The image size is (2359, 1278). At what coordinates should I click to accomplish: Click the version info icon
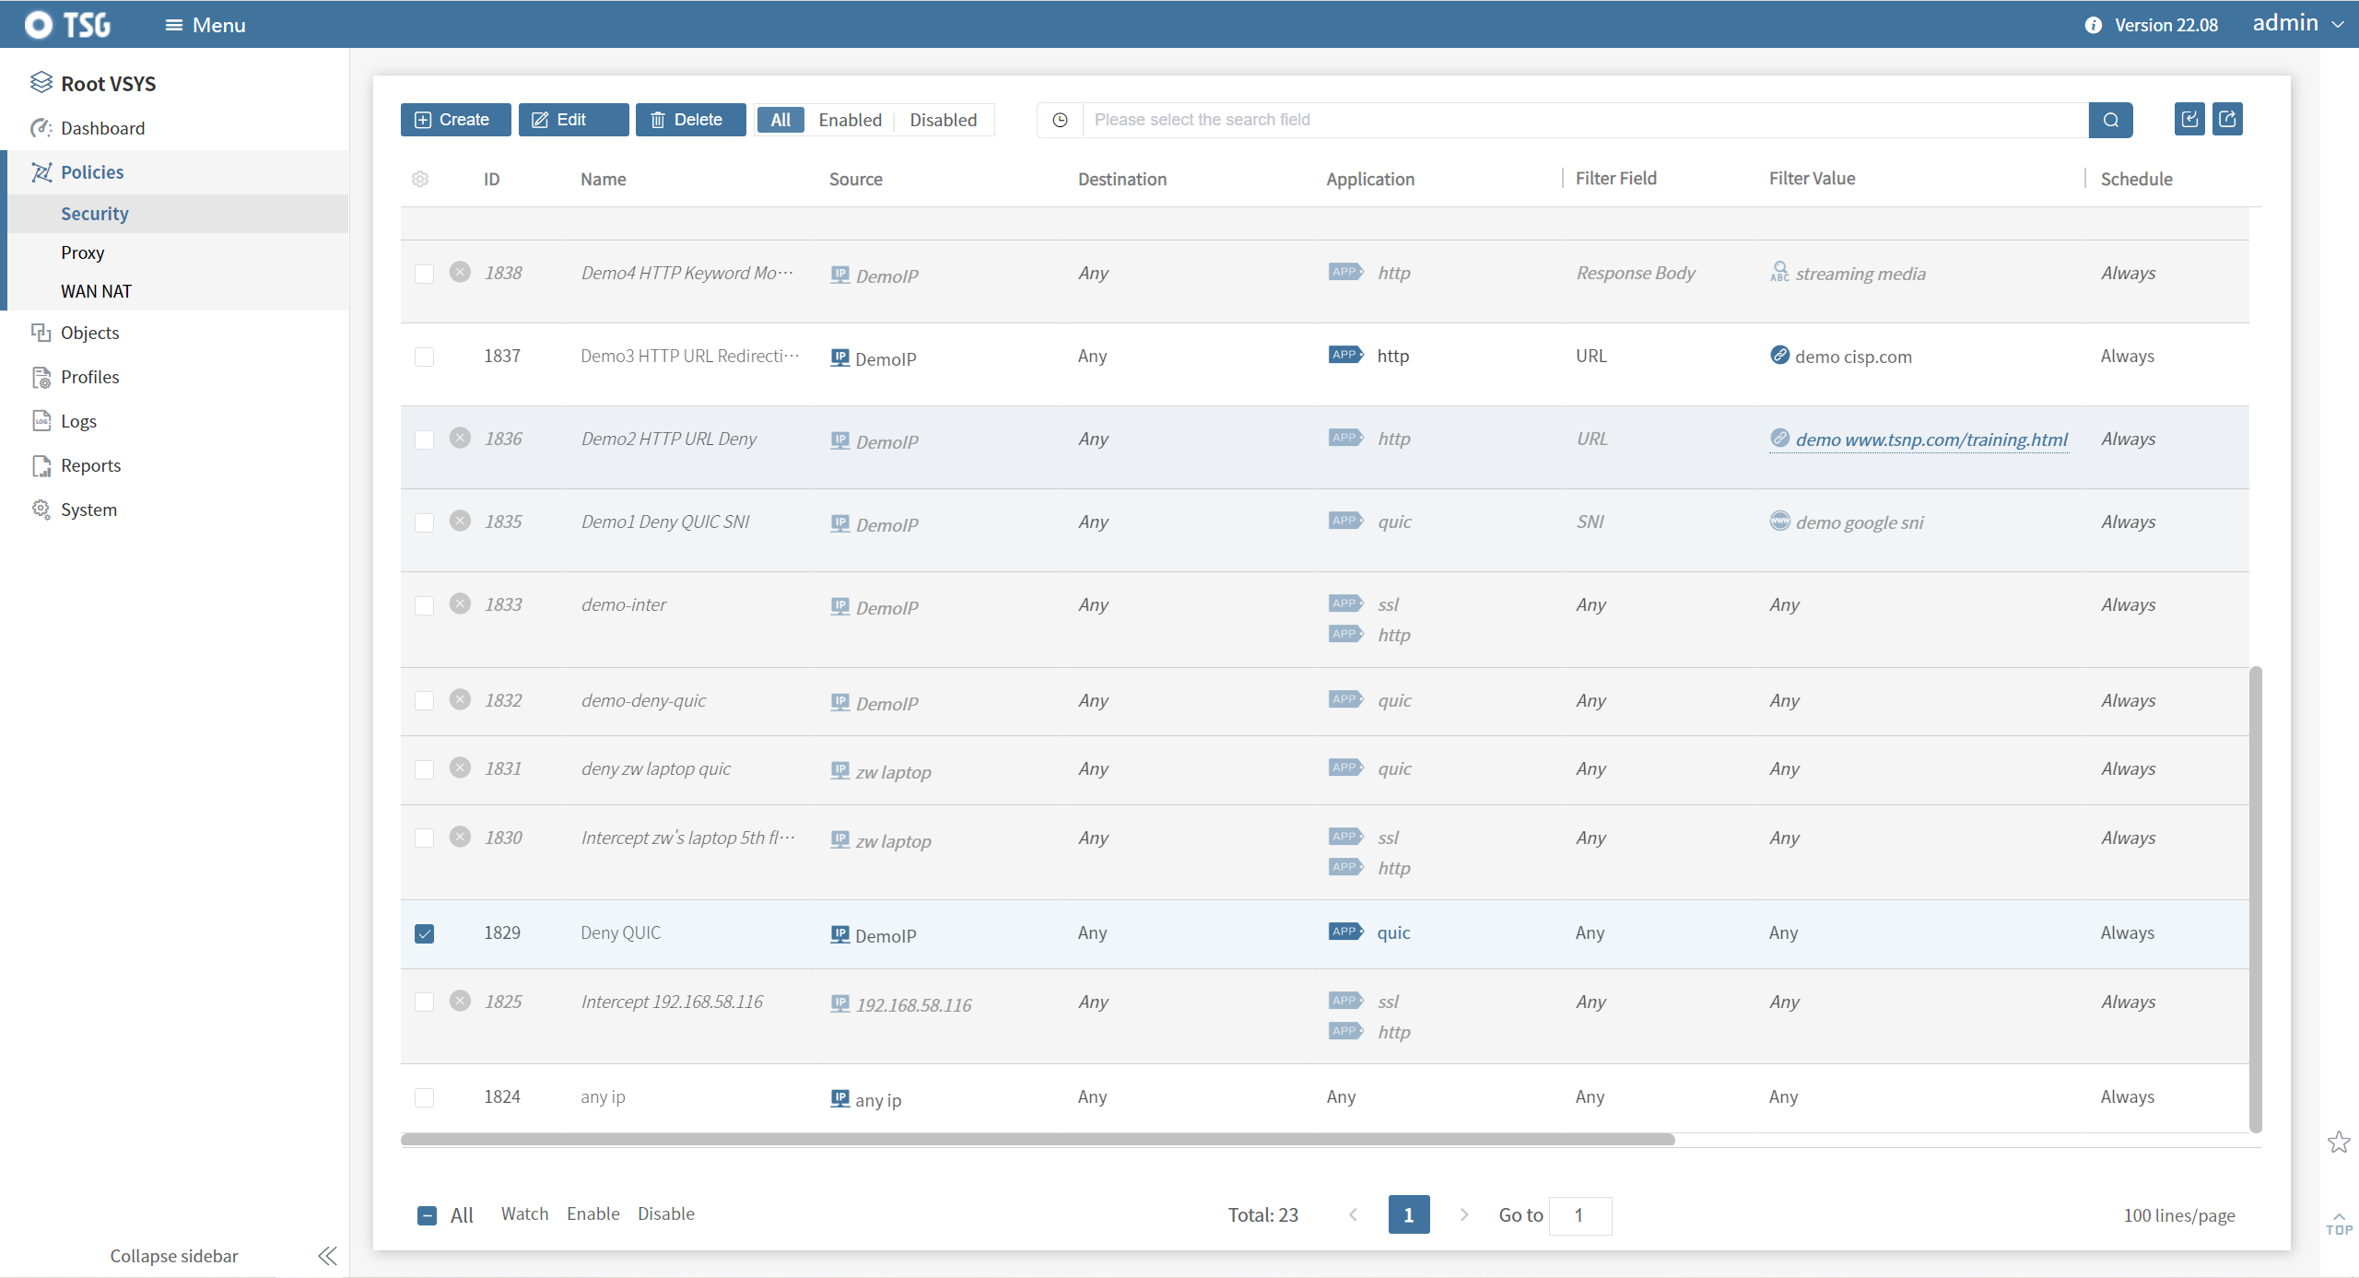pos(2094,25)
